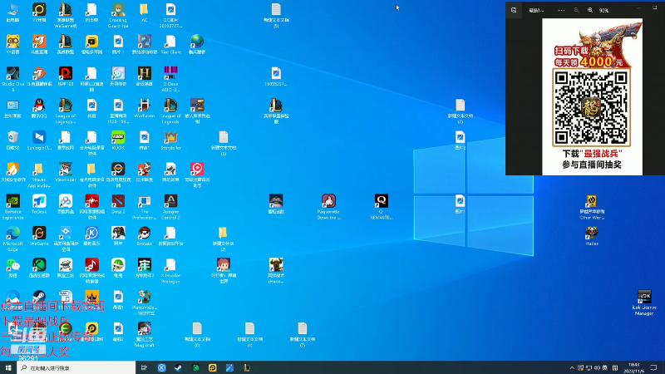Click the QR code image in the viewer
Screen dimensions: 665x374
(592, 108)
